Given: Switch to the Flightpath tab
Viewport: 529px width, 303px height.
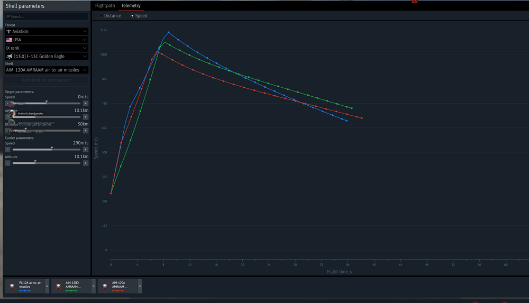Looking at the screenshot, I should pos(105,6).
